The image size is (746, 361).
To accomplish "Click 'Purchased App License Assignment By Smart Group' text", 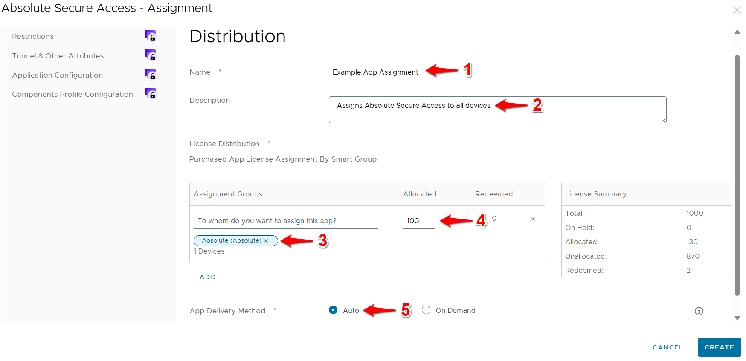I will 283,159.
